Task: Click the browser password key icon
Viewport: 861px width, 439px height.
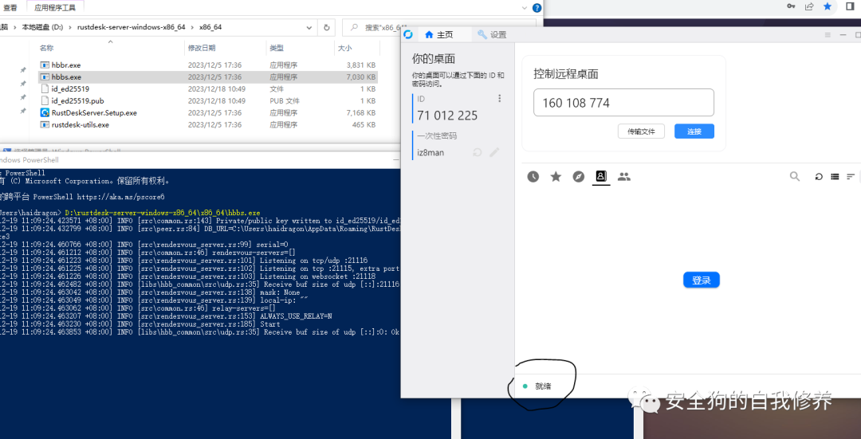Action: 791,6
